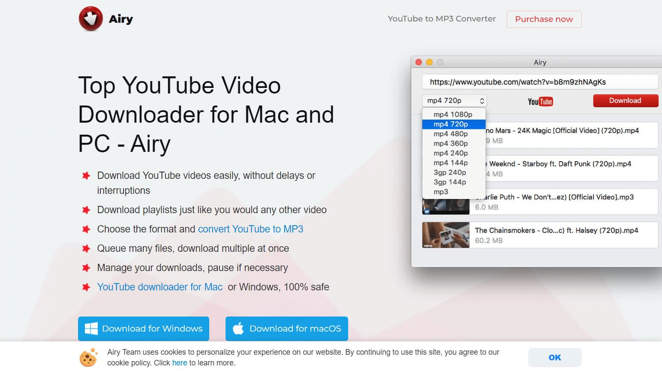This screenshot has height=371, width=662.
Task: Click the yellow minimize button of Airy window
Action: click(429, 62)
